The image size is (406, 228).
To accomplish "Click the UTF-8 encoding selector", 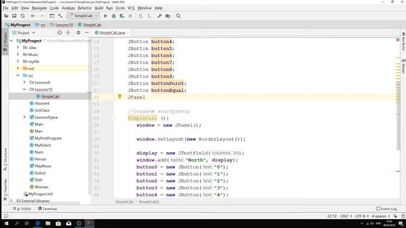I will click(x=362, y=216).
